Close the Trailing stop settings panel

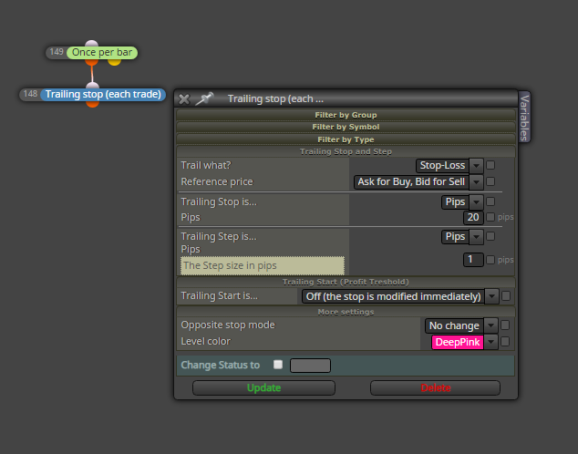click(x=184, y=99)
